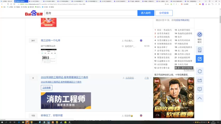Open the 经验书购买权 link
The height and width of the screenshot is (124, 221).
(183, 20)
